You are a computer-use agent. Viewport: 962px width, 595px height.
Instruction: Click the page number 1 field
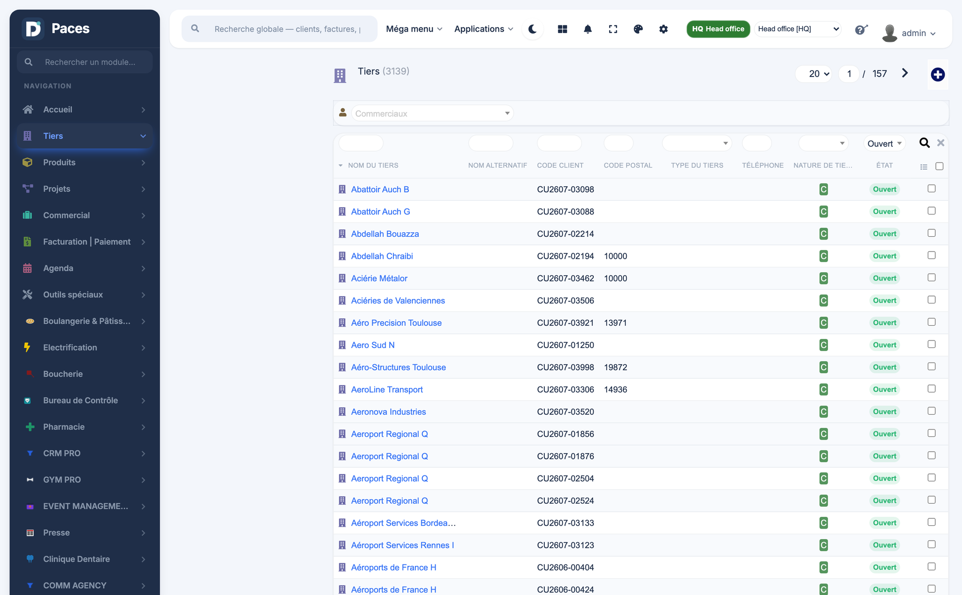click(849, 74)
